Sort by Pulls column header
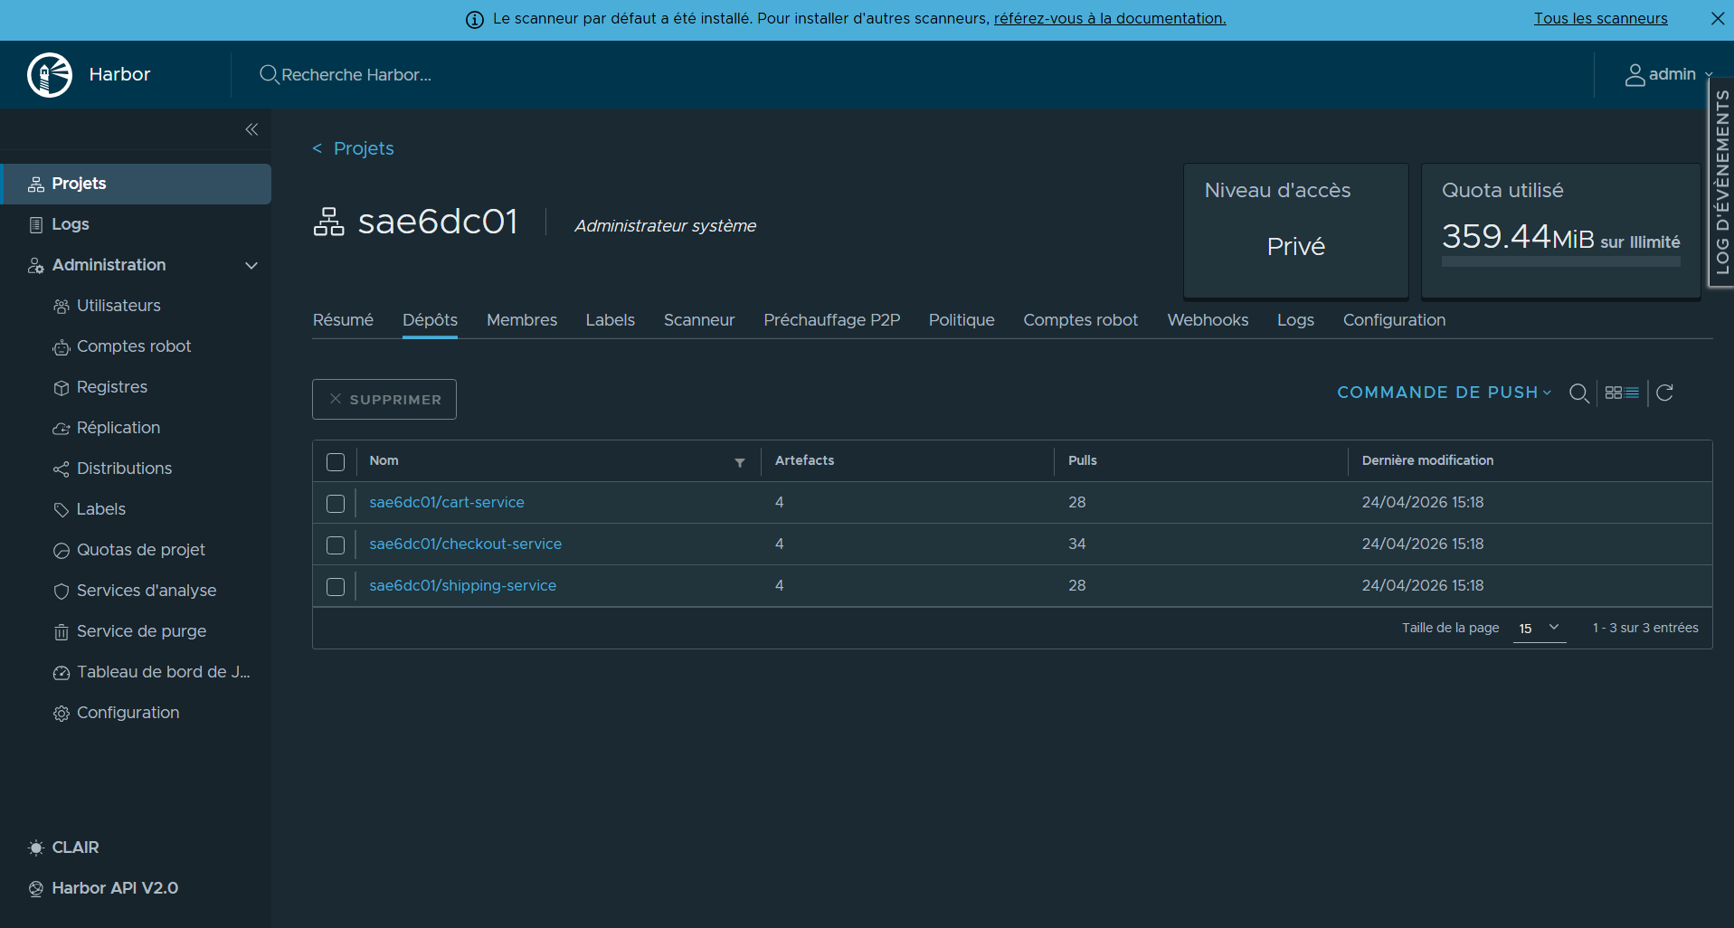This screenshot has height=928, width=1734. (1082, 460)
